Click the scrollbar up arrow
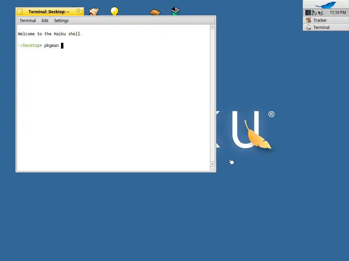Image resolution: width=349 pixels, height=261 pixels. (212, 27)
